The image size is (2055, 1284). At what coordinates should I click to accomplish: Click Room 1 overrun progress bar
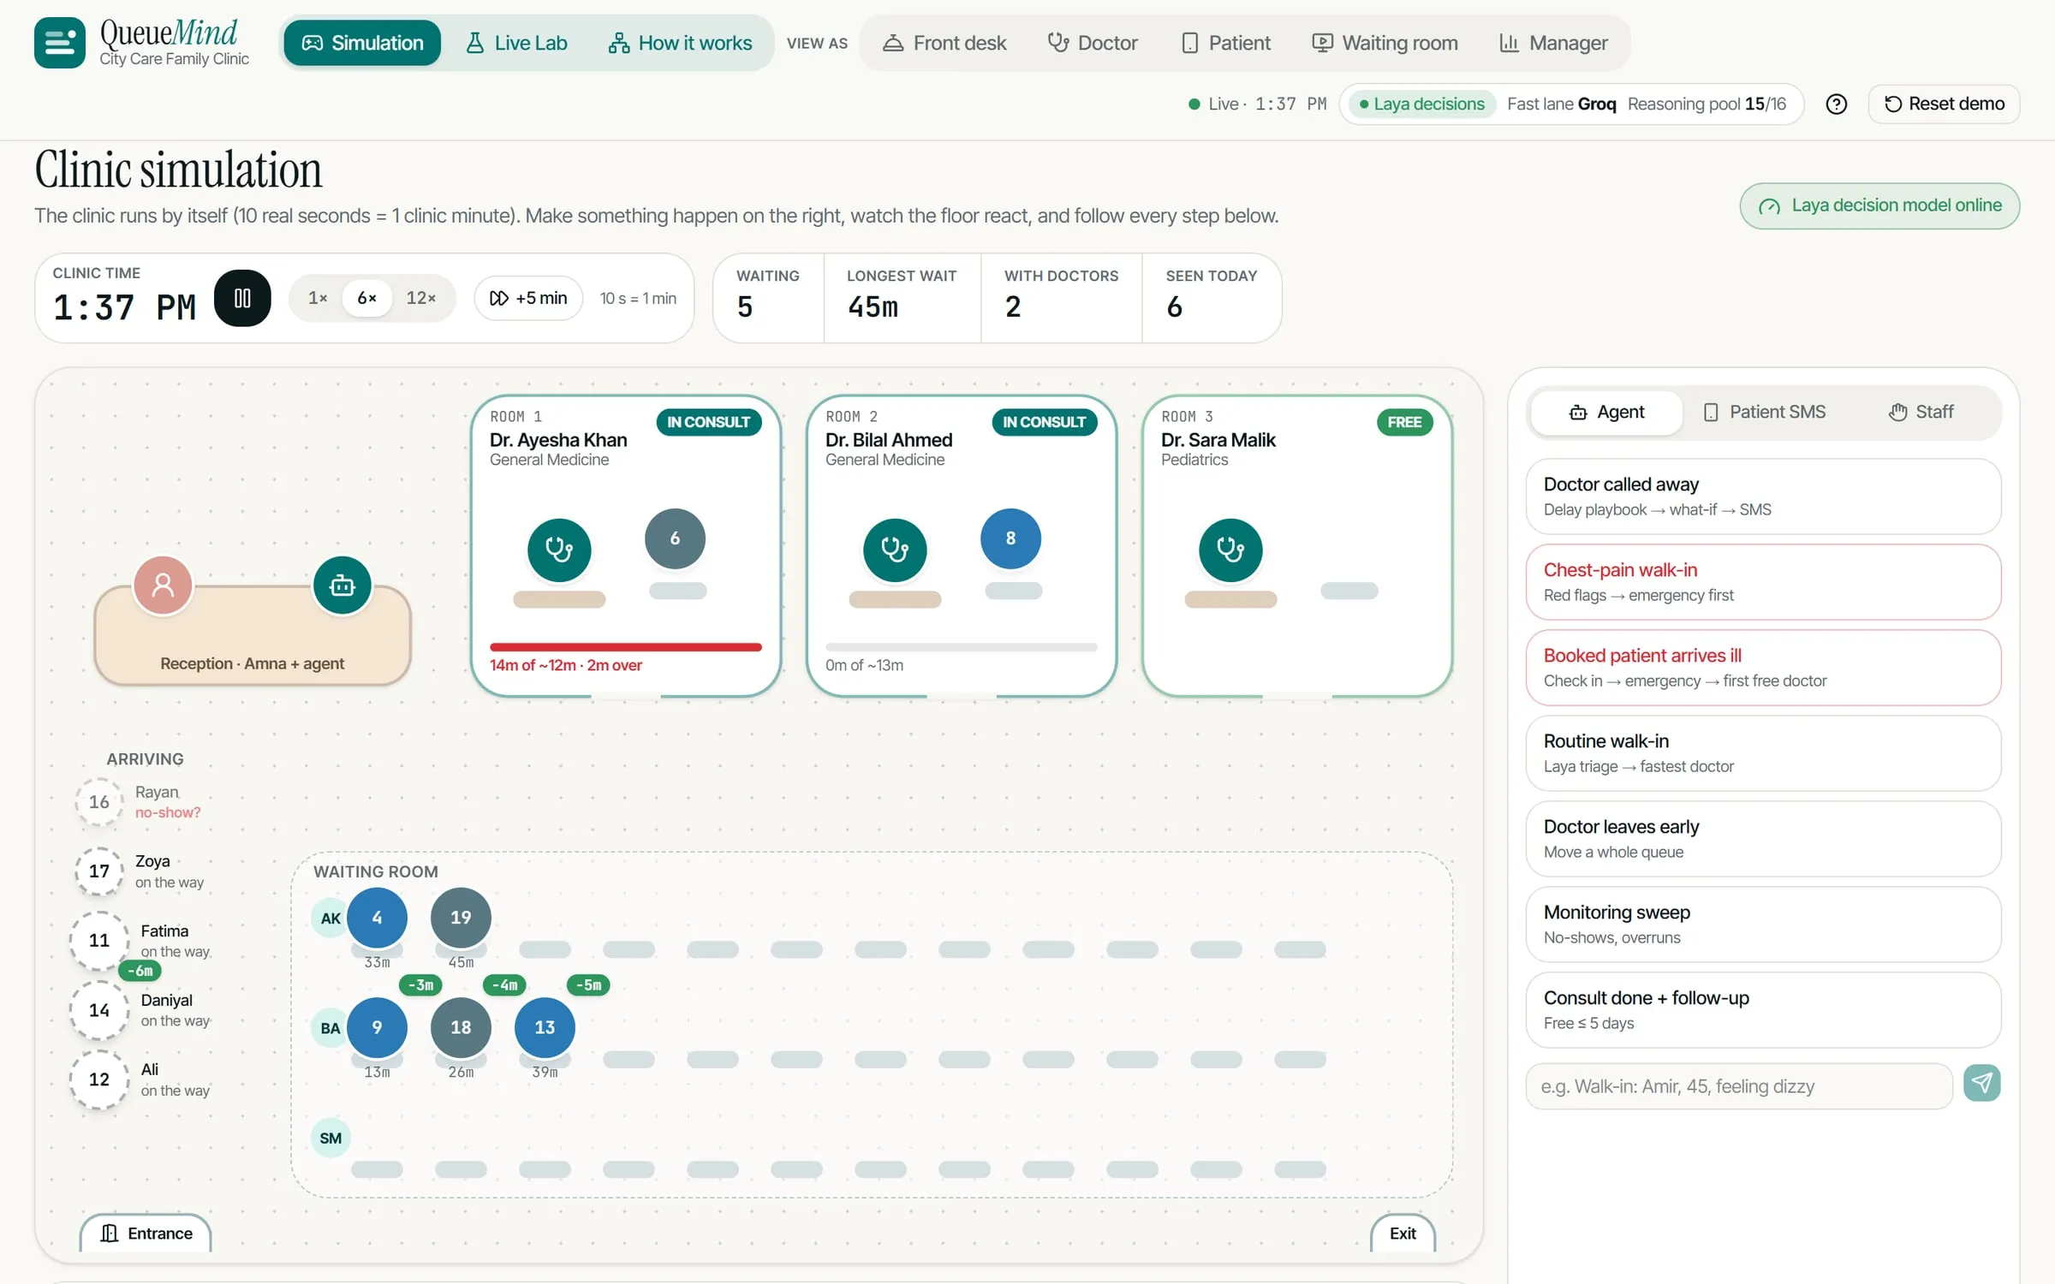point(625,647)
